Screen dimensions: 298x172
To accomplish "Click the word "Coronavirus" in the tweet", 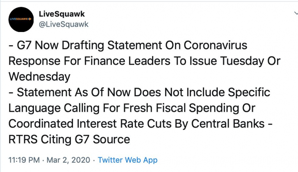I will (215, 45).
